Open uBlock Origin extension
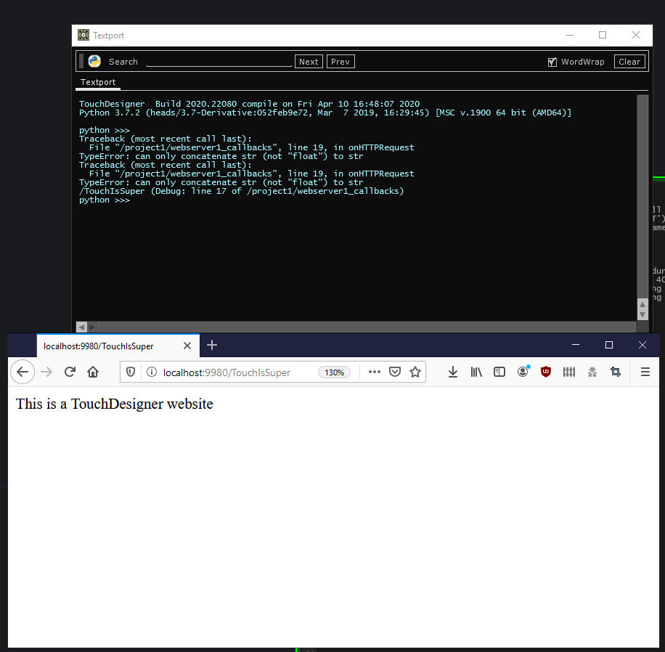665x652 pixels. click(x=546, y=372)
